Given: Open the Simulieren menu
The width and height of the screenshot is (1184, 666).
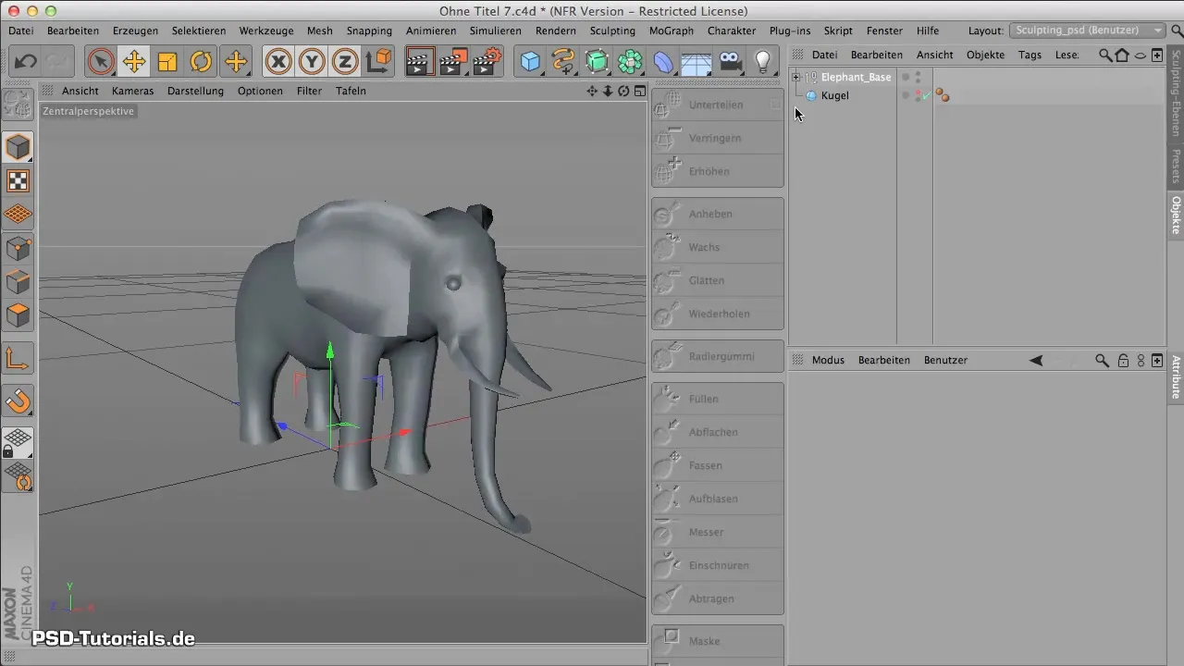Looking at the screenshot, I should 495,31.
